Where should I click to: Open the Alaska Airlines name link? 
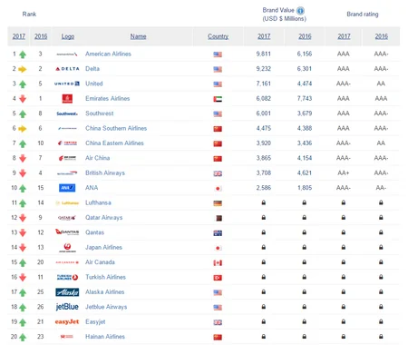pyautogui.click(x=105, y=291)
